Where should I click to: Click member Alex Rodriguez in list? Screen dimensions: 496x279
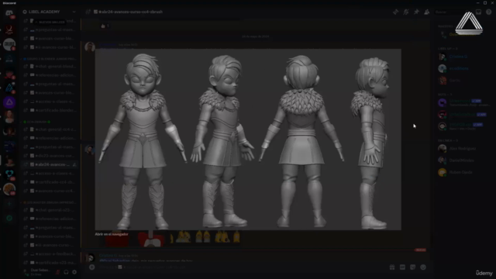click(463, 148)
